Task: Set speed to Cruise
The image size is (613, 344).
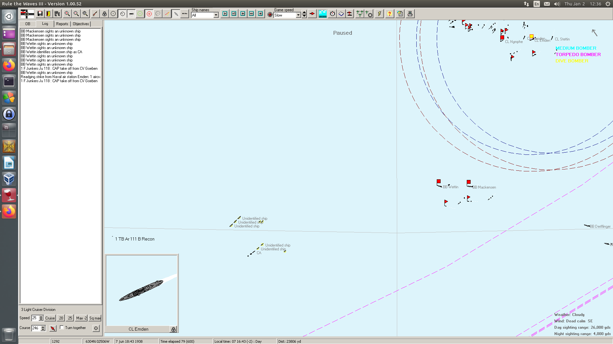Action: pos(50,318)
